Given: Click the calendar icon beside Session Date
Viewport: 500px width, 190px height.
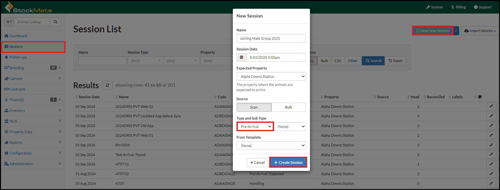Looking at the screenshot, I should tap(242, 58).
